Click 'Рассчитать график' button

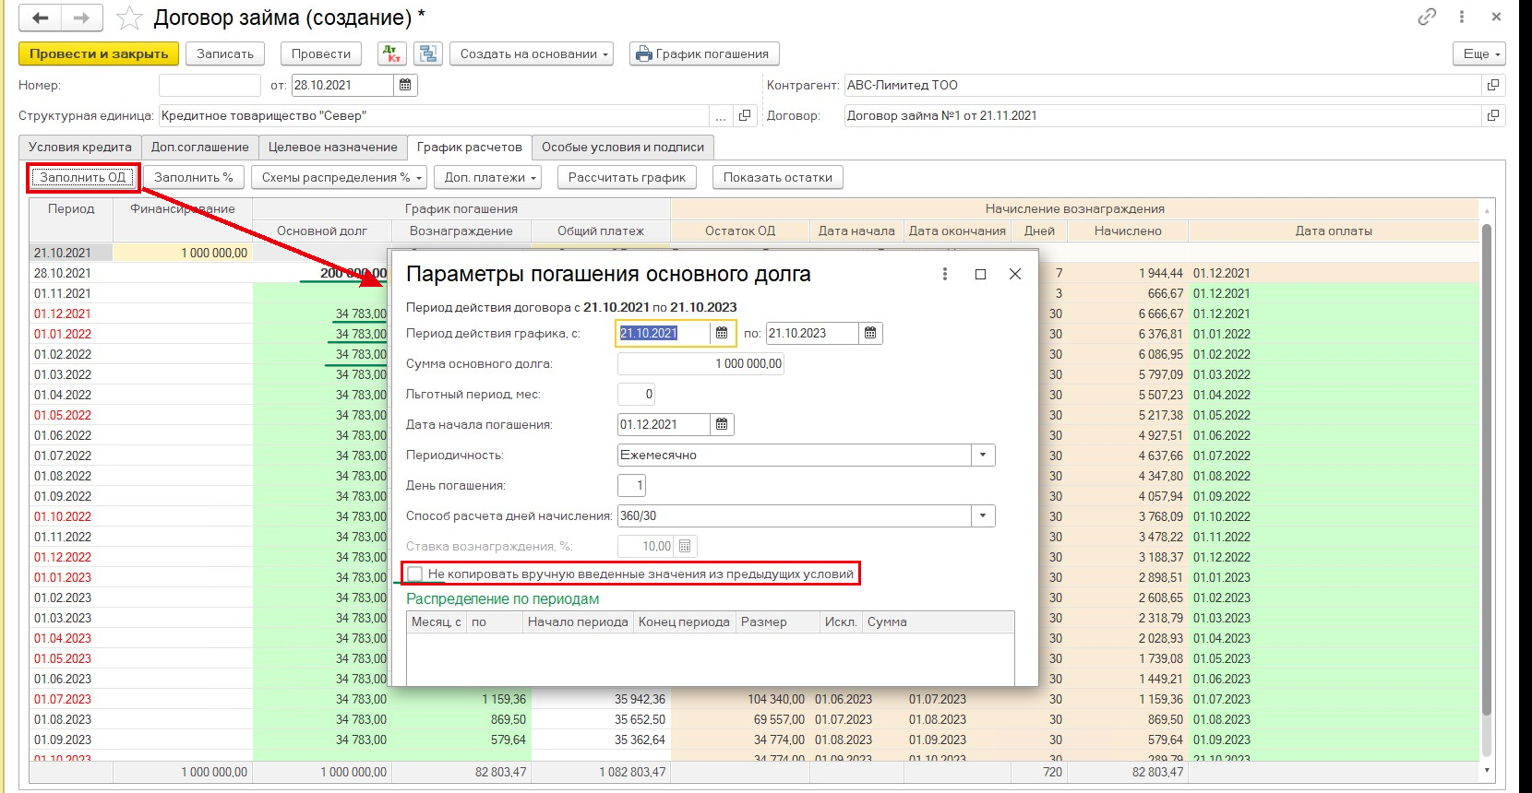pos(628,177)
